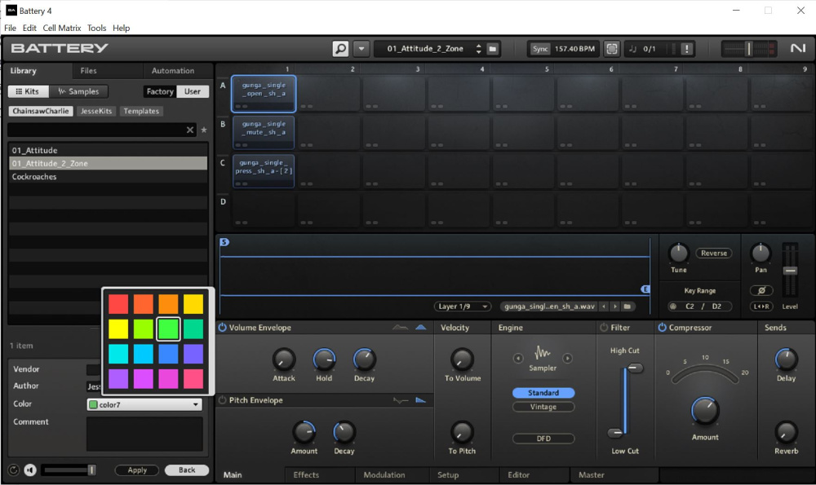Image resolution: width=816 pixels, height=485 pixels.
Task: Select next Engine mode arrow
Action: [567, 358]
